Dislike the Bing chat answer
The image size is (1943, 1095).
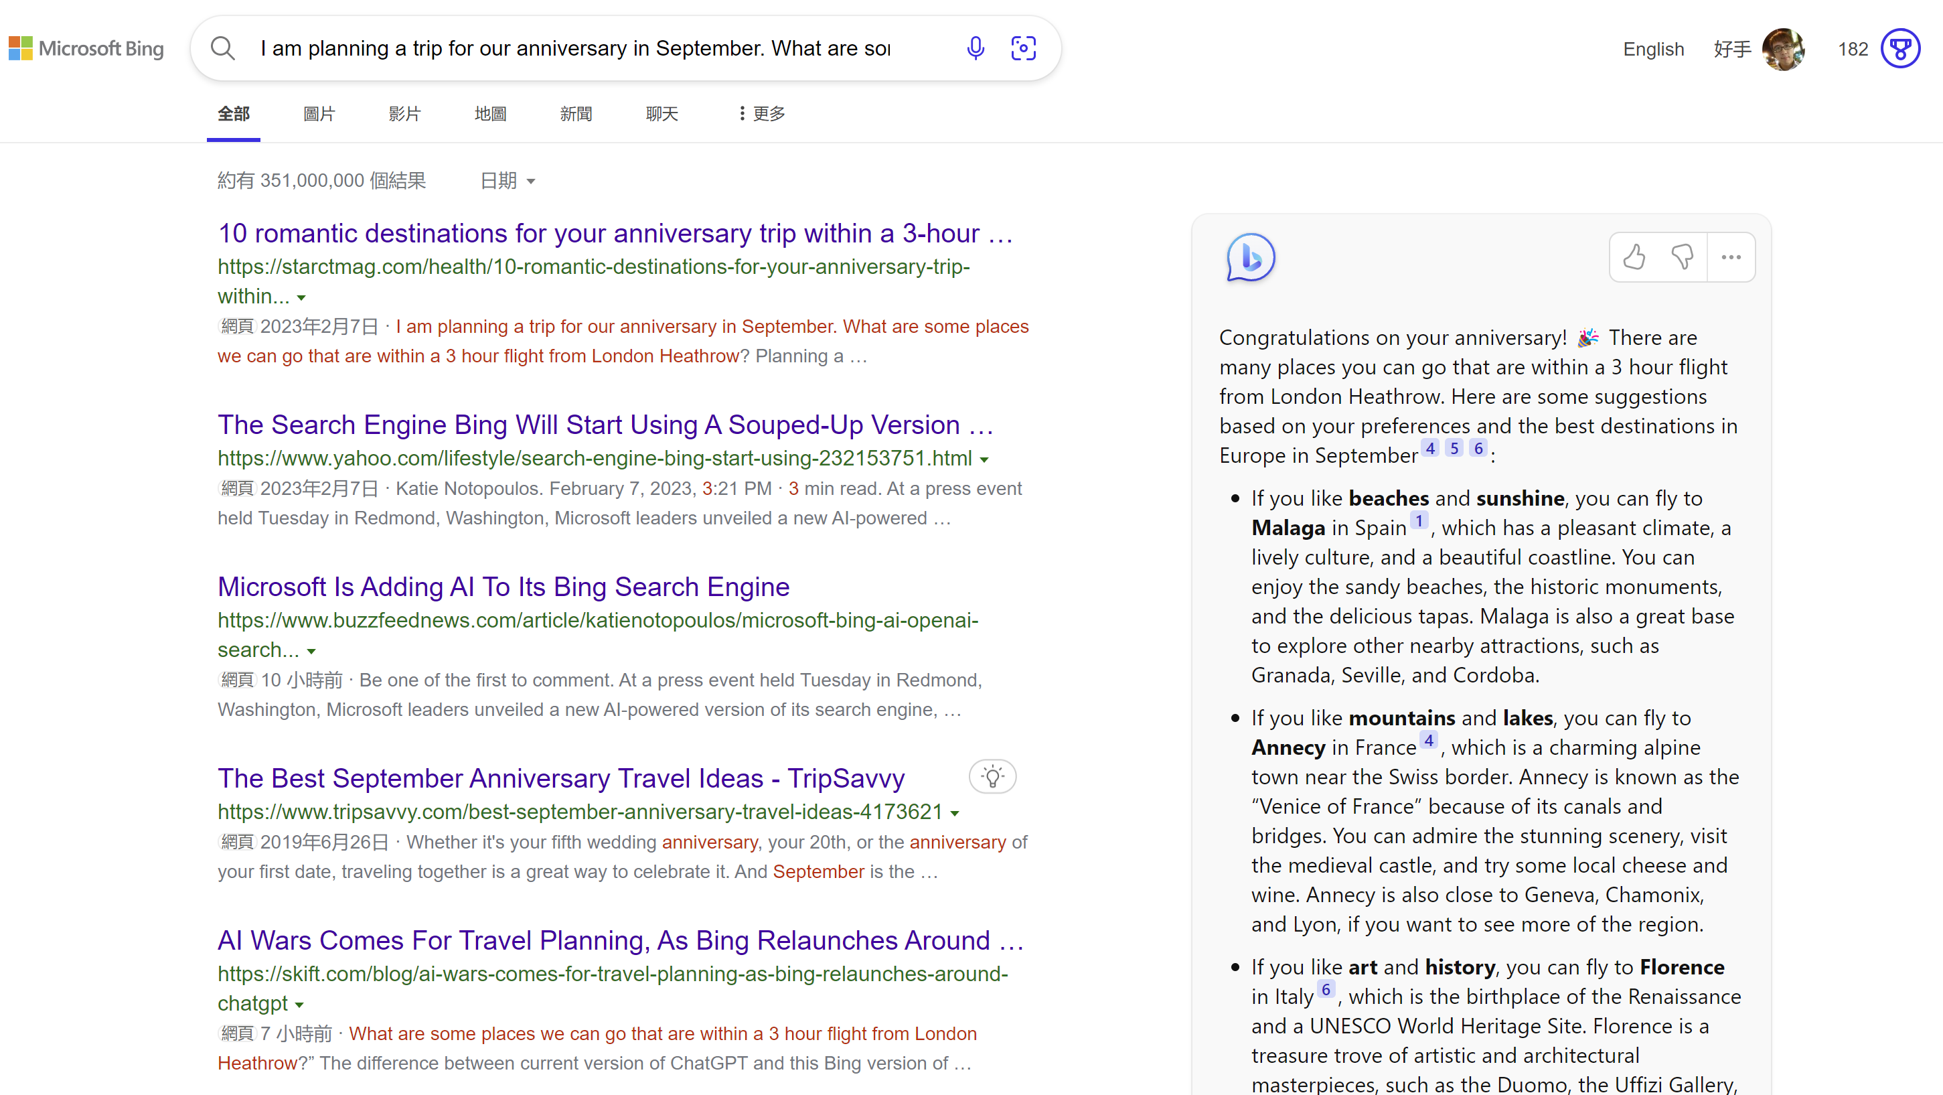coord(1682,257)
